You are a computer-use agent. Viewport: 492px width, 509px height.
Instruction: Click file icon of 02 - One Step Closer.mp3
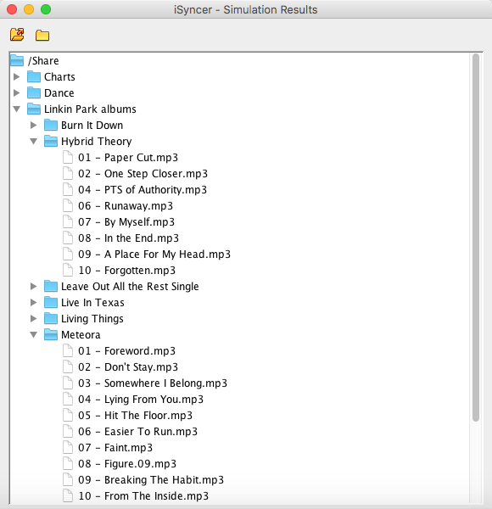coord(68,173)
